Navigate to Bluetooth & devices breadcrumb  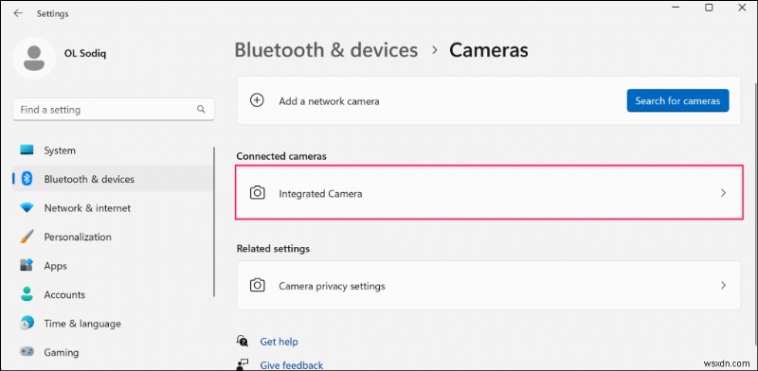(x=326, y=50)
